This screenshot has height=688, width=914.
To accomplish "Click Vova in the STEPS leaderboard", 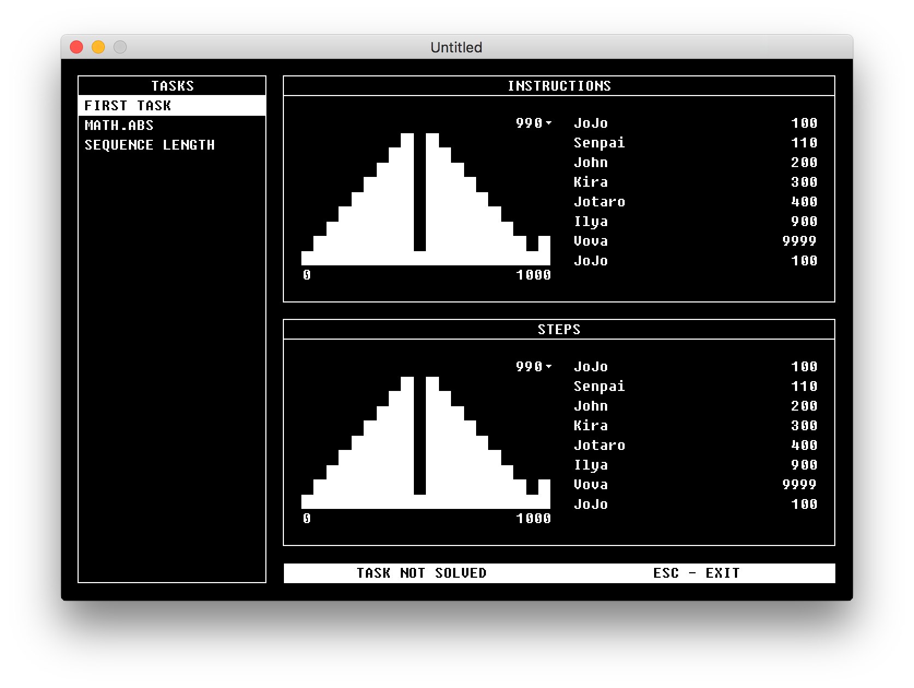I will (x=591, y=484).
